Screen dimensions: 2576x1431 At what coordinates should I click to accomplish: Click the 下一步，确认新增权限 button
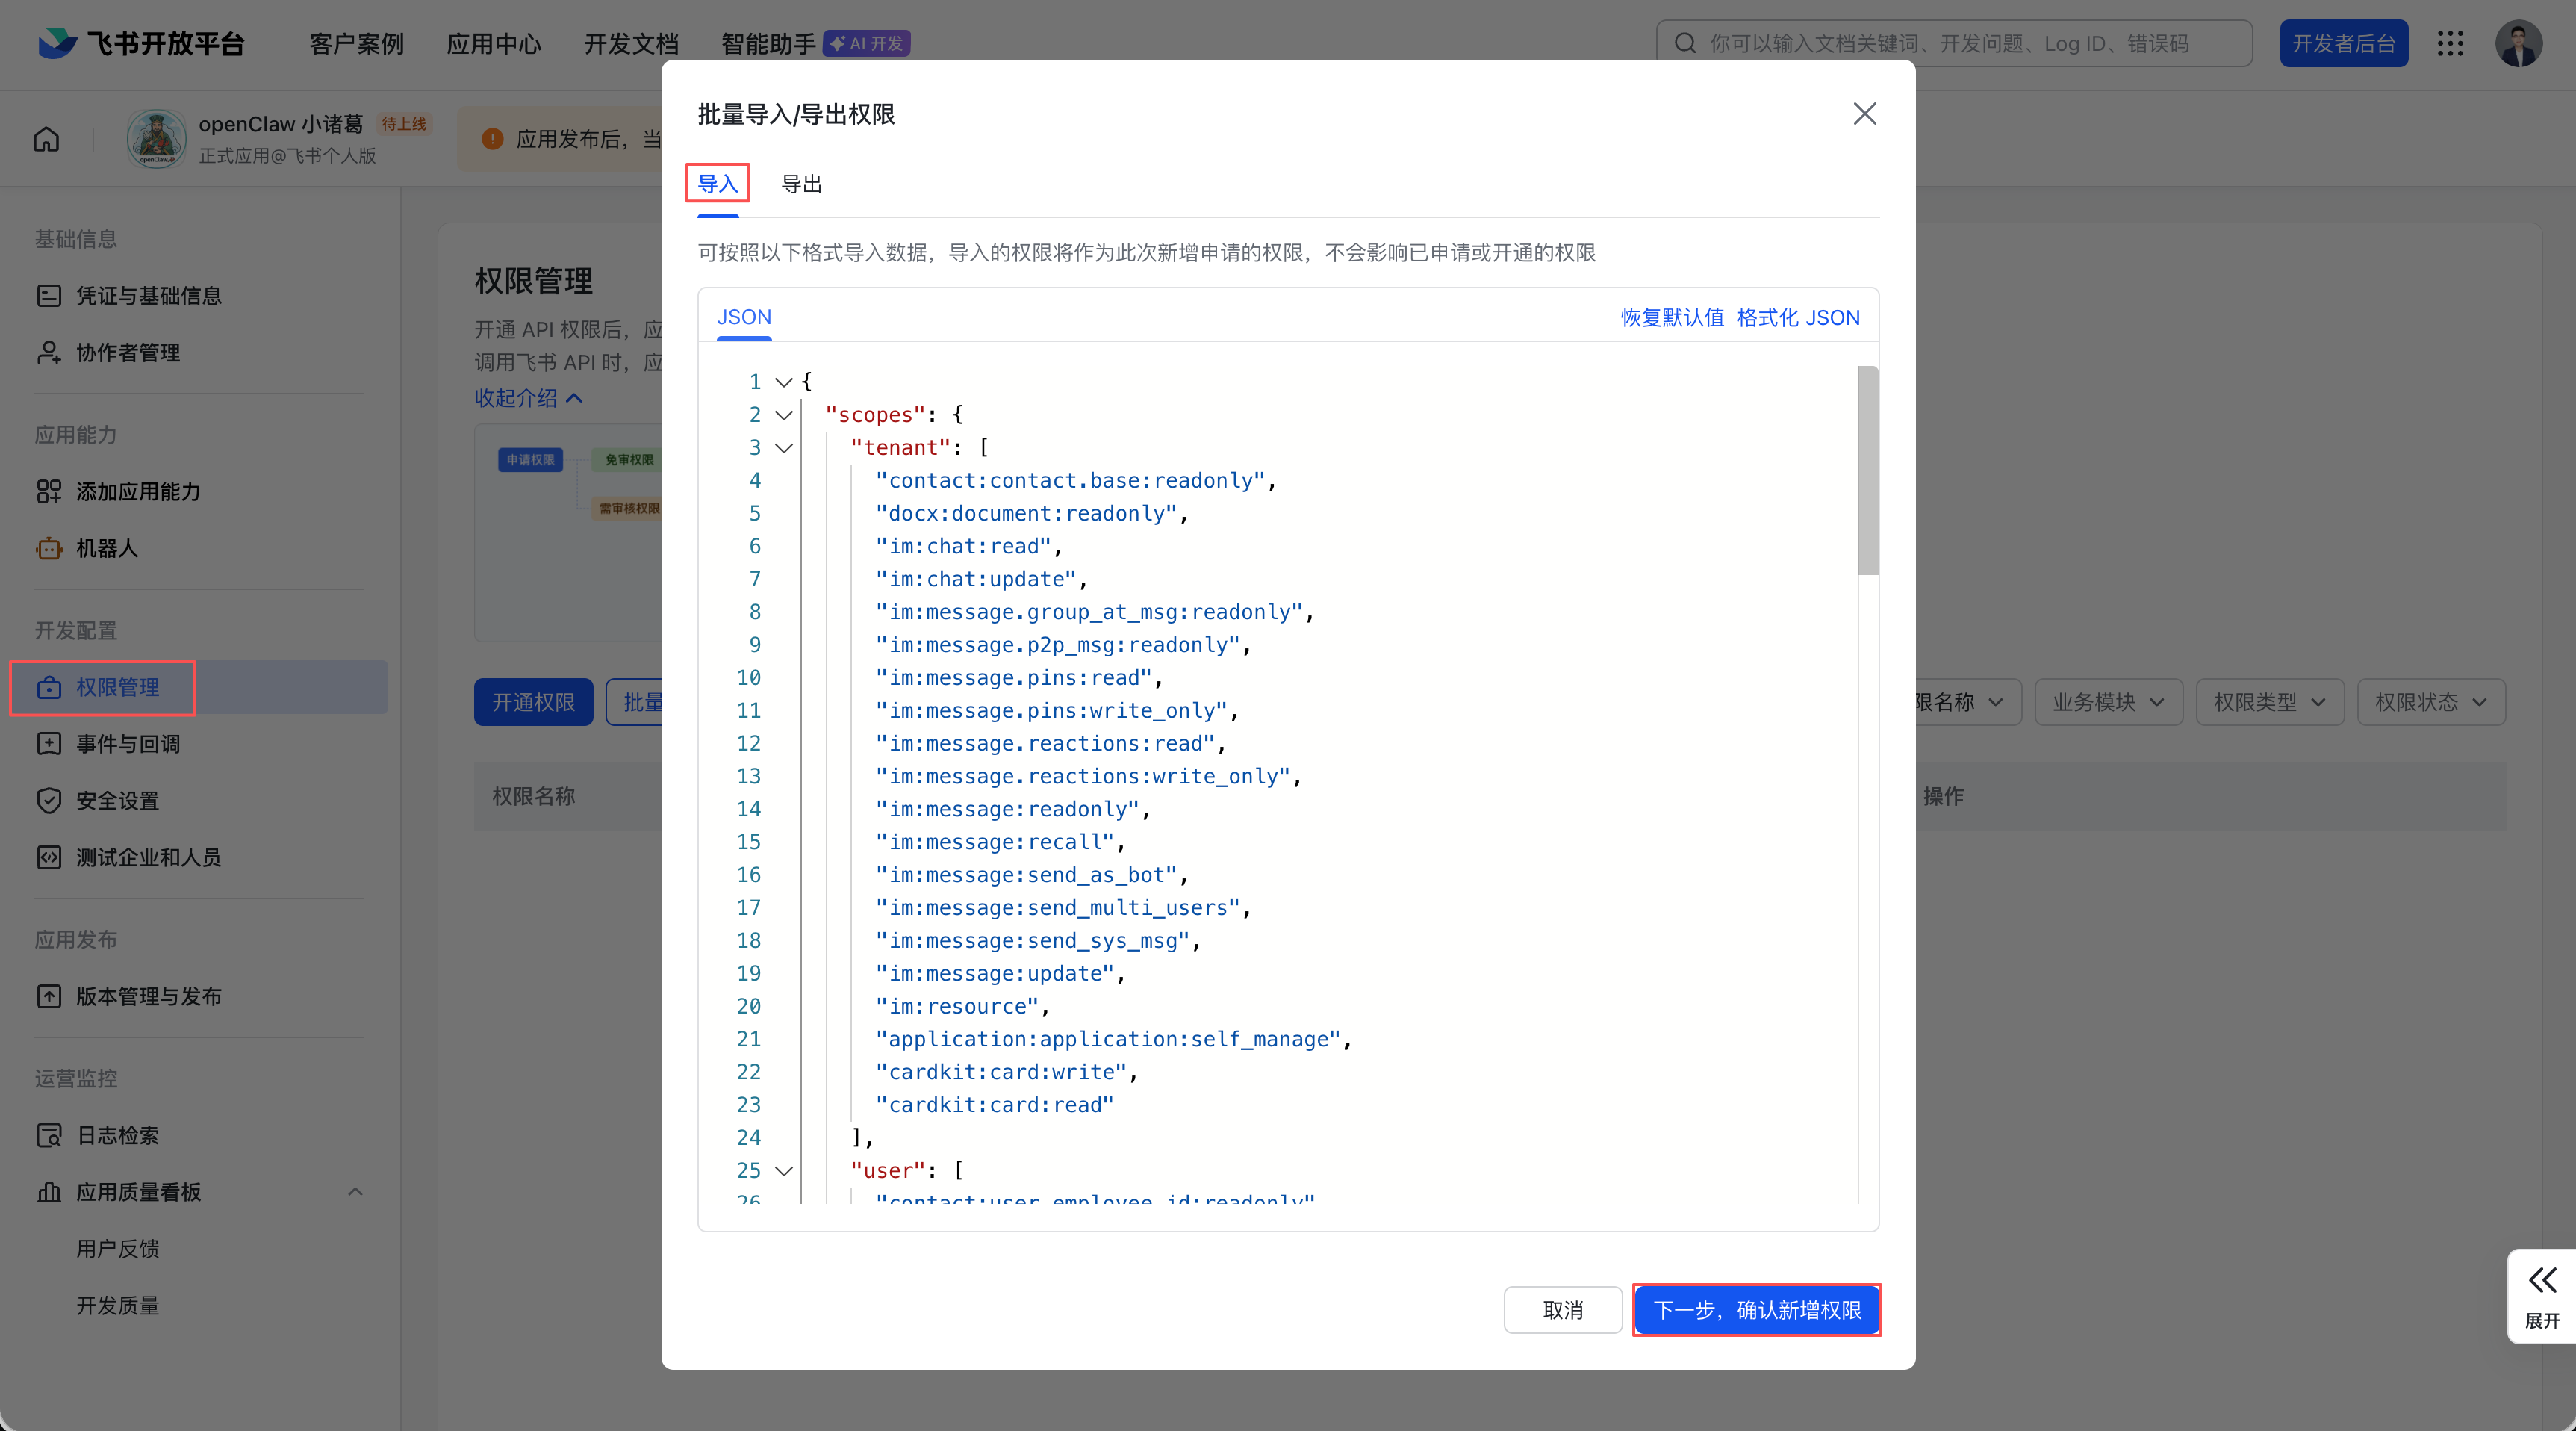1757,1310
